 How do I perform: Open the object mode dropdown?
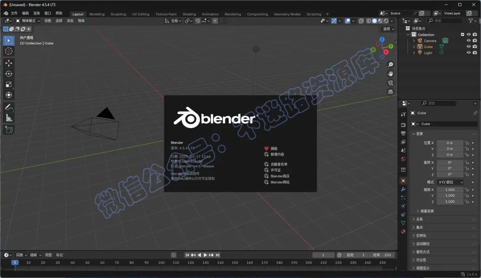pyautogui.click(x=28, y=21)
